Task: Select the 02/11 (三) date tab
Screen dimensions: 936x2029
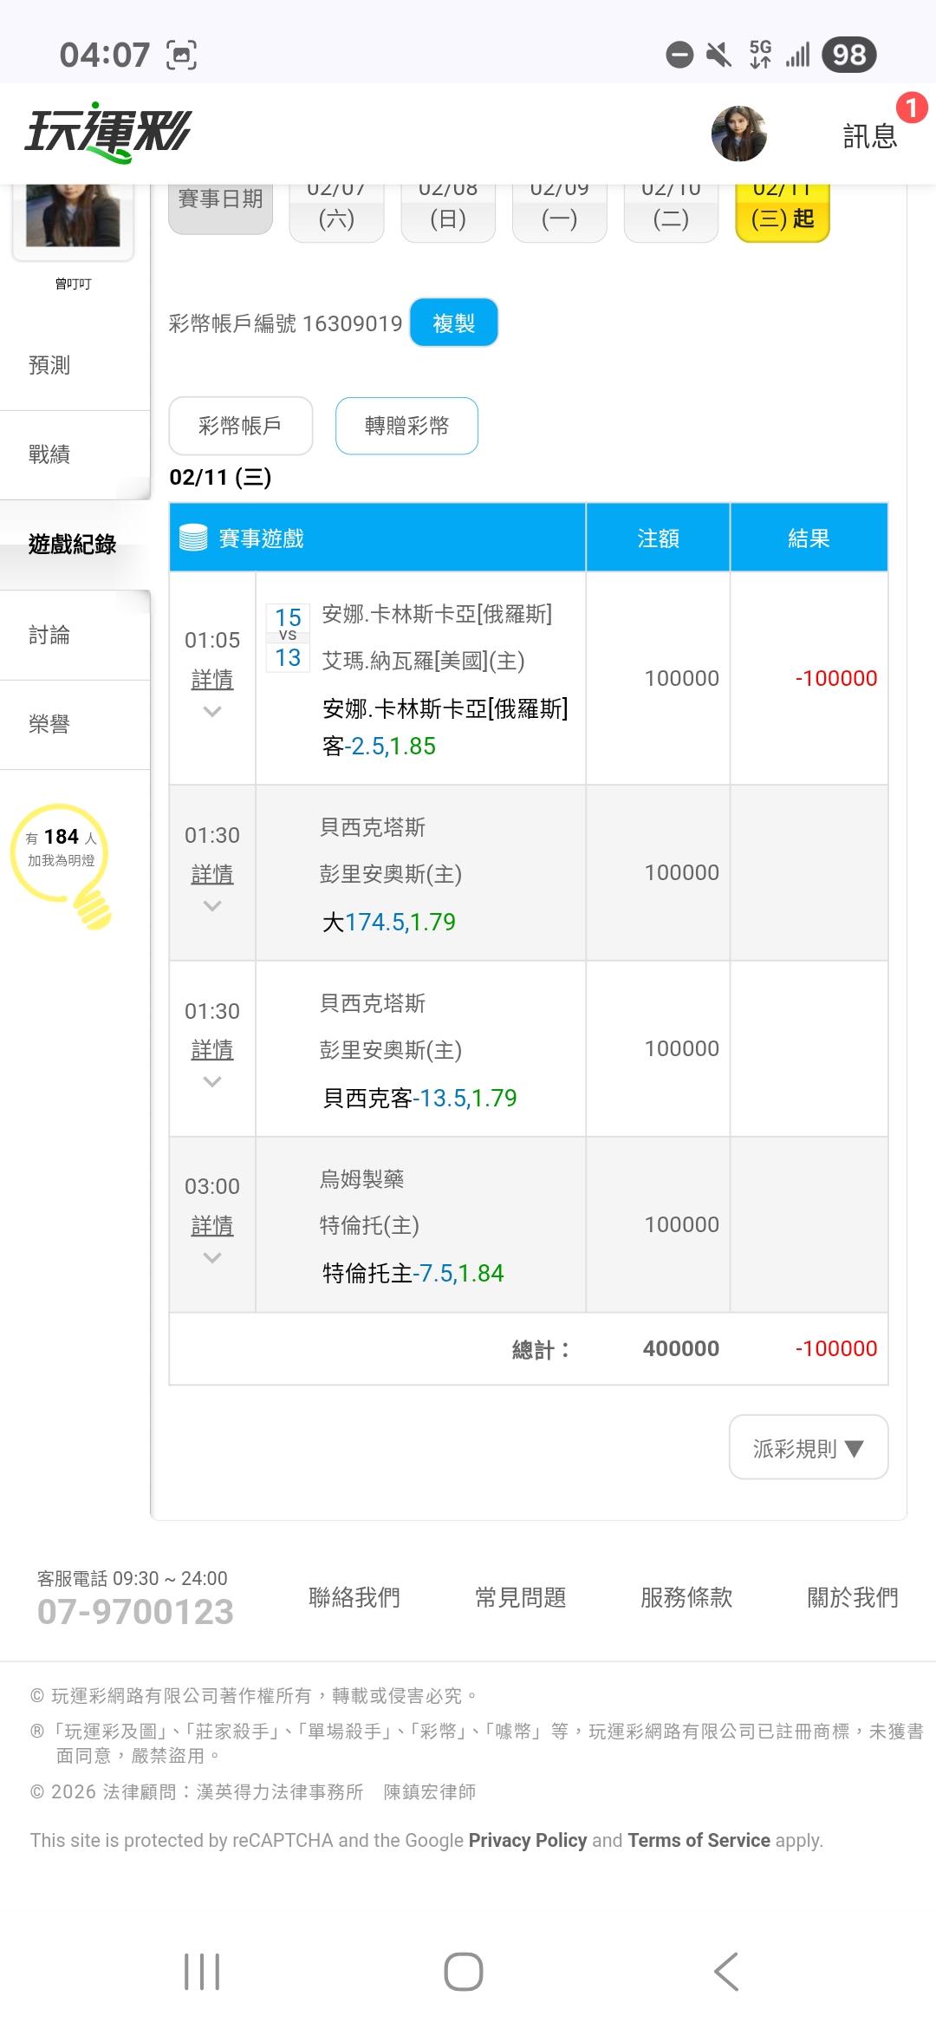Action: (x=783, y=211)
